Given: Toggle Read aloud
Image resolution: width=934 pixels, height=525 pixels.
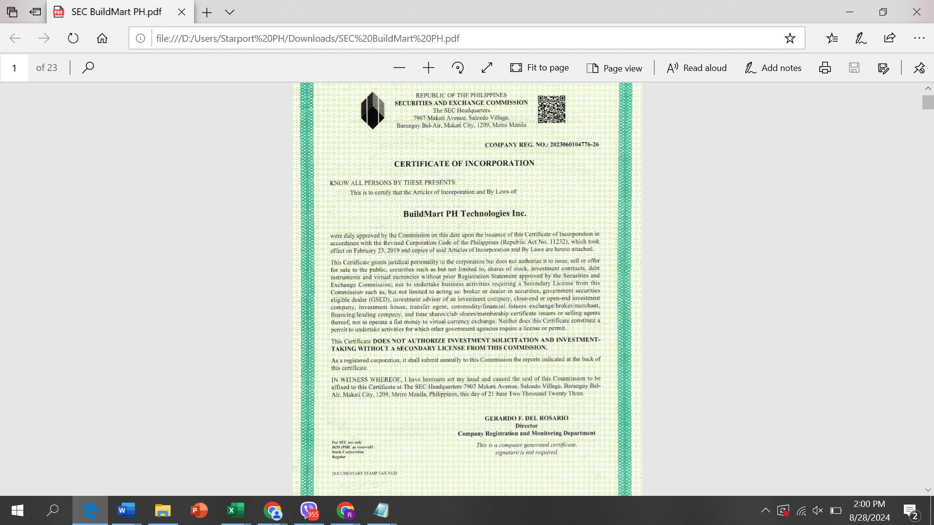Looking at the screenshot, I should click(x=696, y=68).
